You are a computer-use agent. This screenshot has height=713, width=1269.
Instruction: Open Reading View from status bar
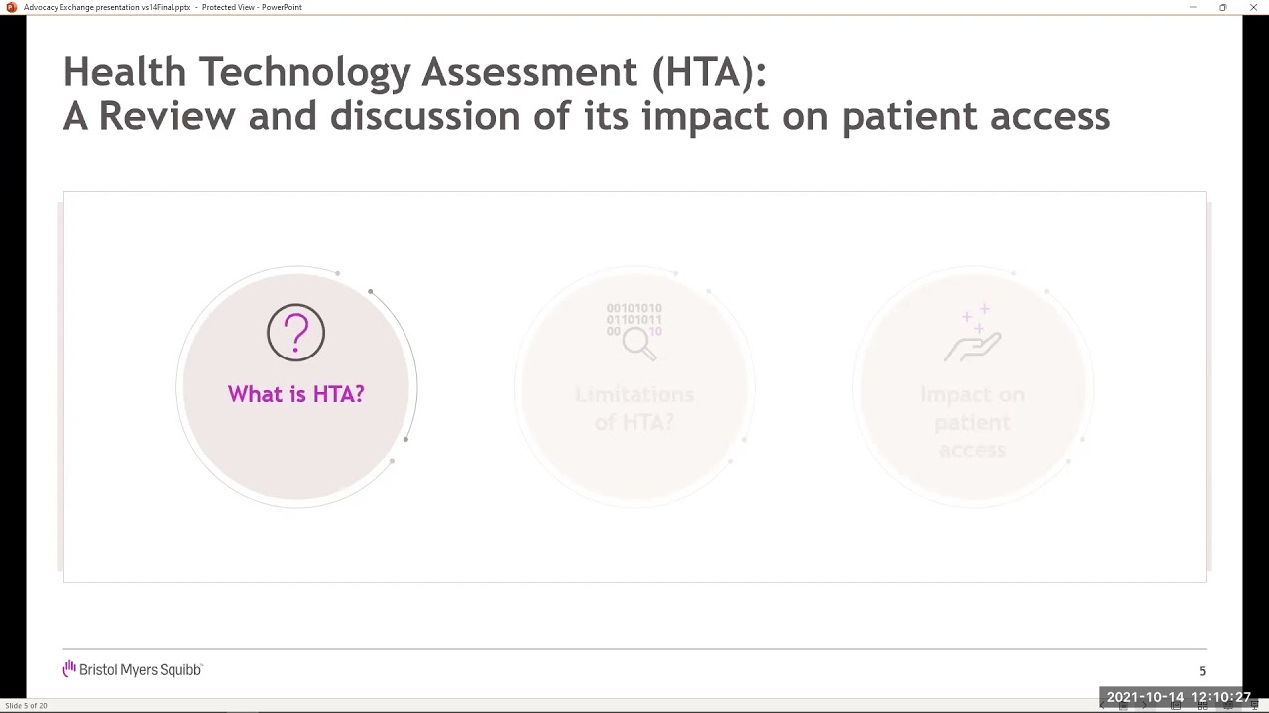click(x=1227, y=706)
